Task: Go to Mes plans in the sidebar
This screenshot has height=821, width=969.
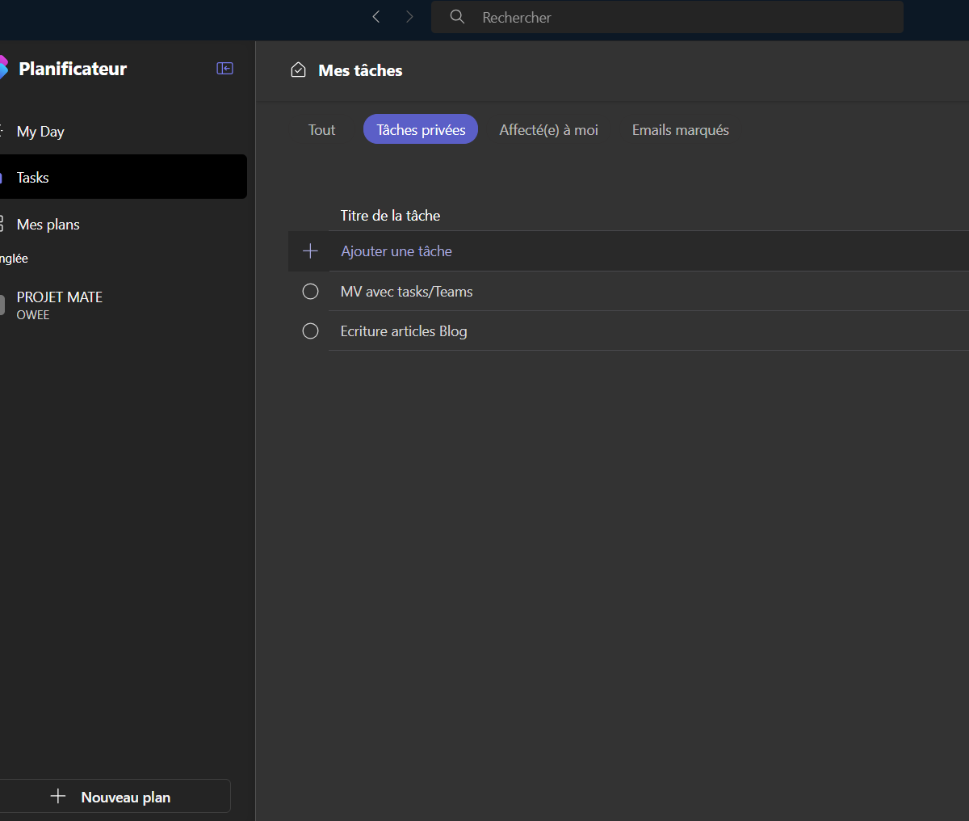Action: click(x=48, y=225)
